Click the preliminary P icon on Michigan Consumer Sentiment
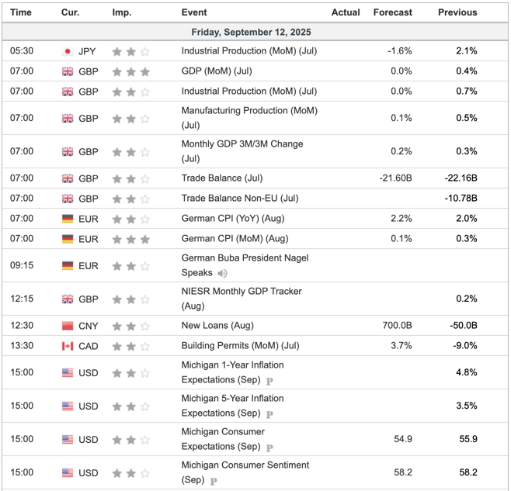Image resolution: width=511 pixels, height=491 pixels. pos(214,481)
